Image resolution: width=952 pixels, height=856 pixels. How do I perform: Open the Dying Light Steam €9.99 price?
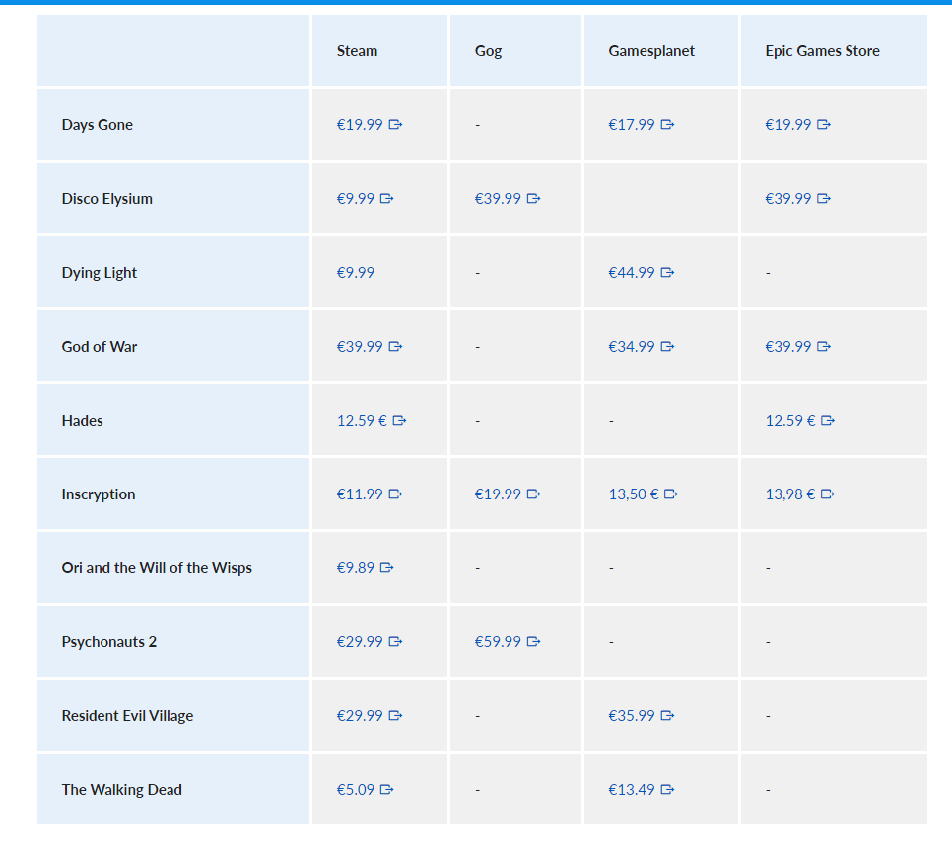pos(356,273)
